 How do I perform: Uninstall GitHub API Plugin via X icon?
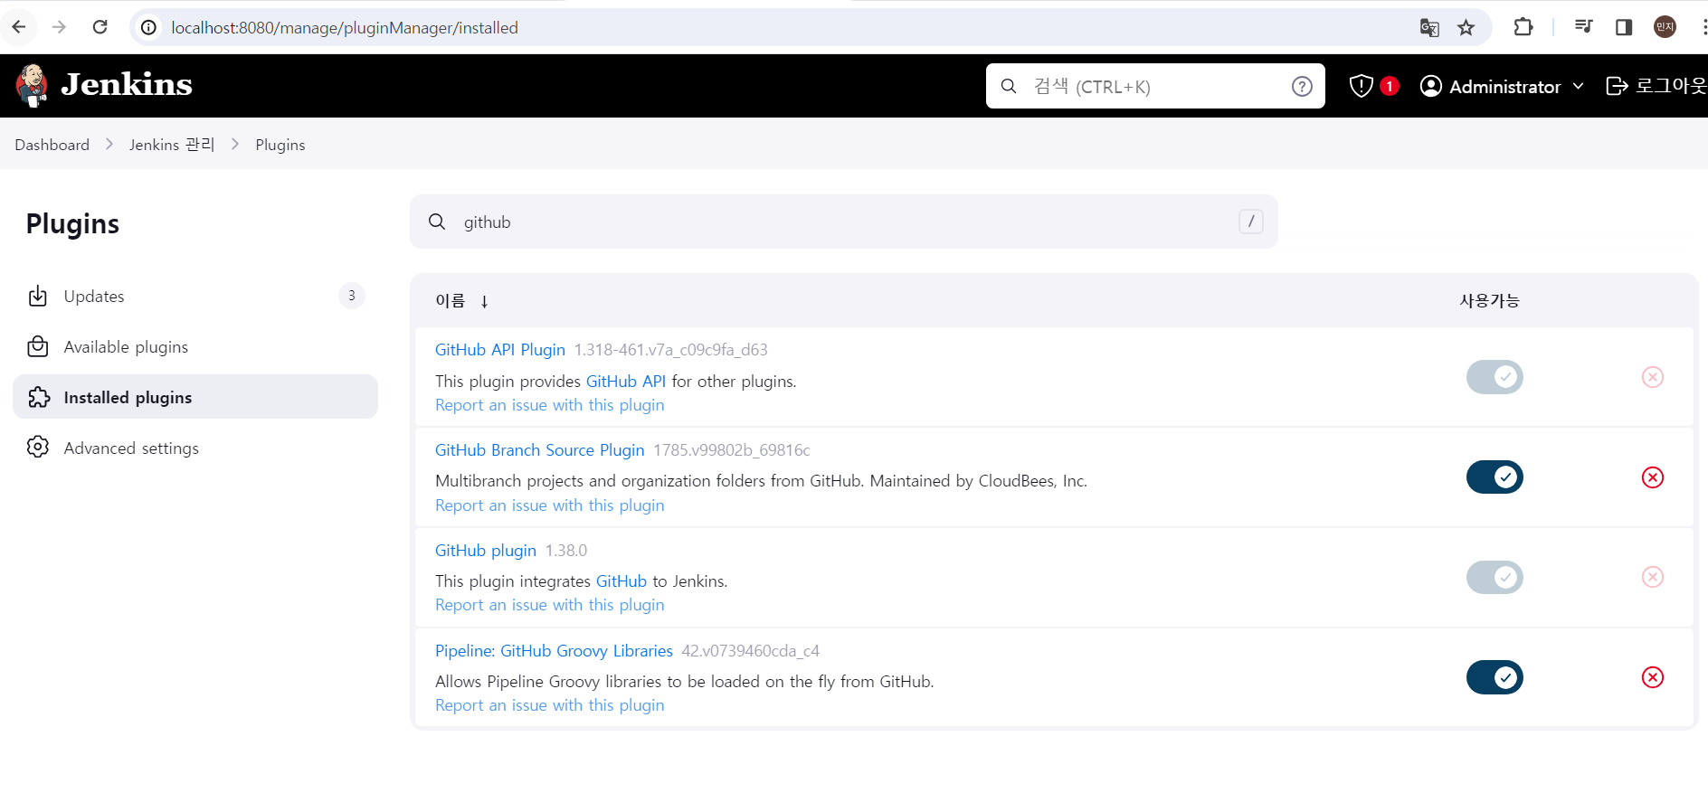click(x=1653, y=377)
